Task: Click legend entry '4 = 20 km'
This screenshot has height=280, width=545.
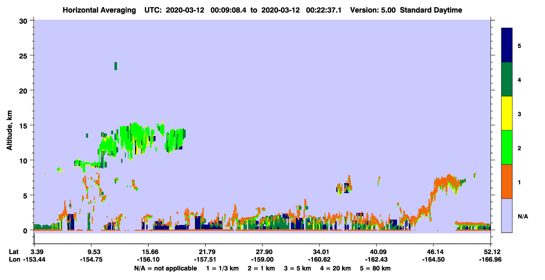Action: (335, 268)
